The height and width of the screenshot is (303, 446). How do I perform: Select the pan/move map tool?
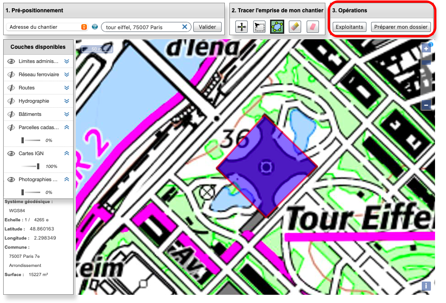[x=241, y=27]
